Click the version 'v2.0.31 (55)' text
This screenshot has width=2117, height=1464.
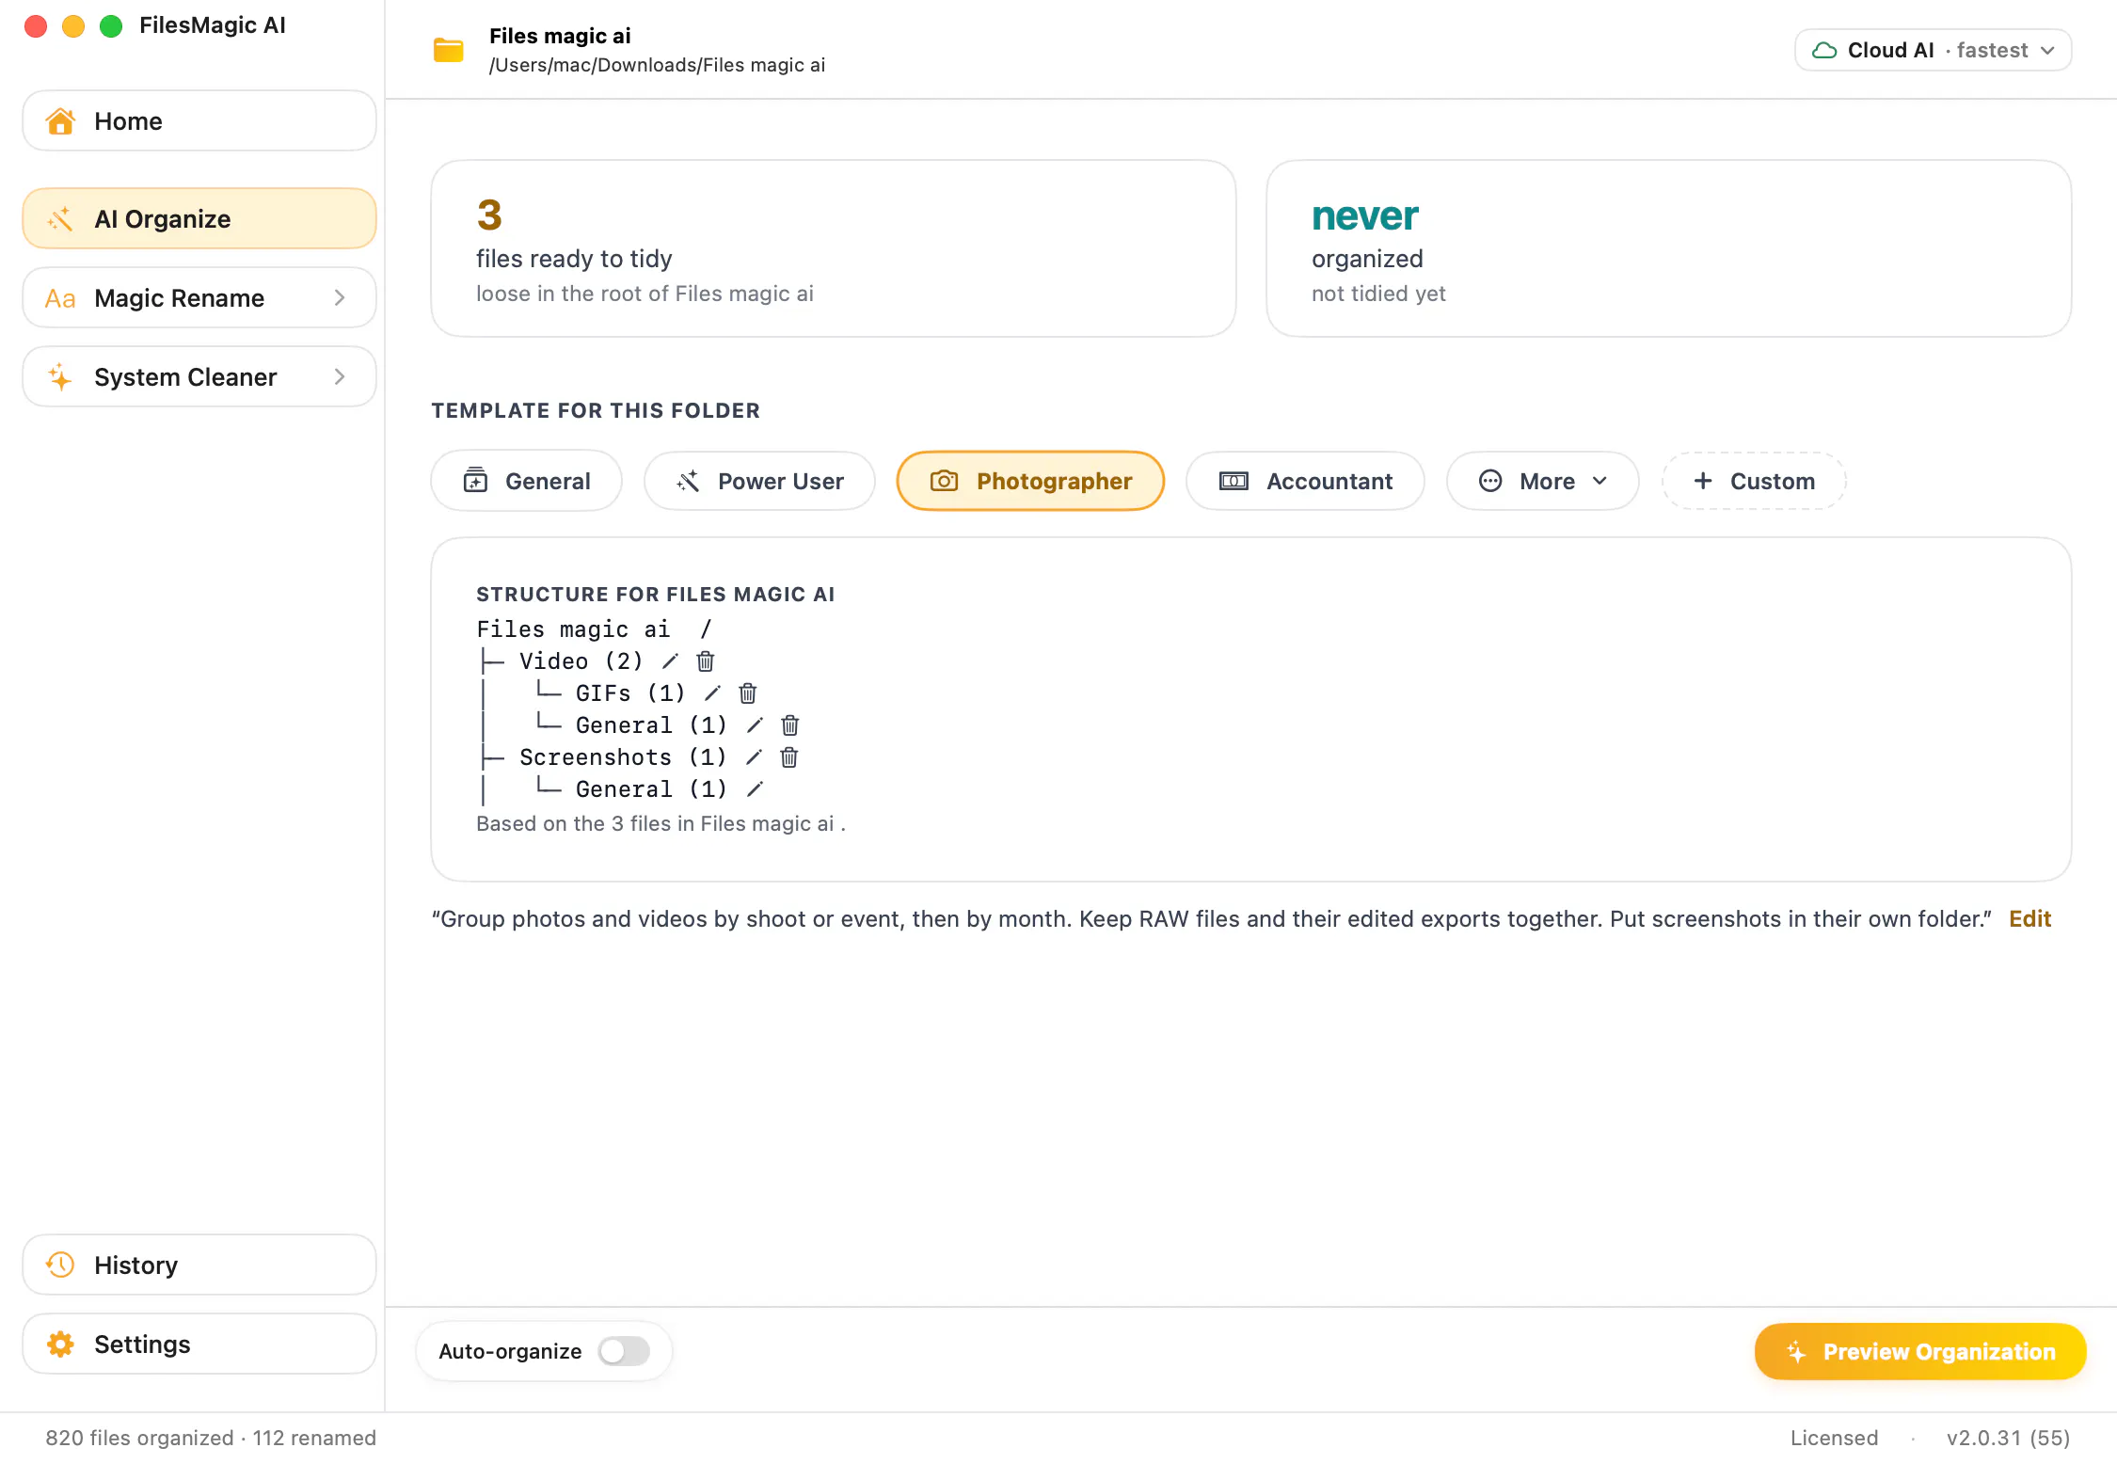2009,1438
